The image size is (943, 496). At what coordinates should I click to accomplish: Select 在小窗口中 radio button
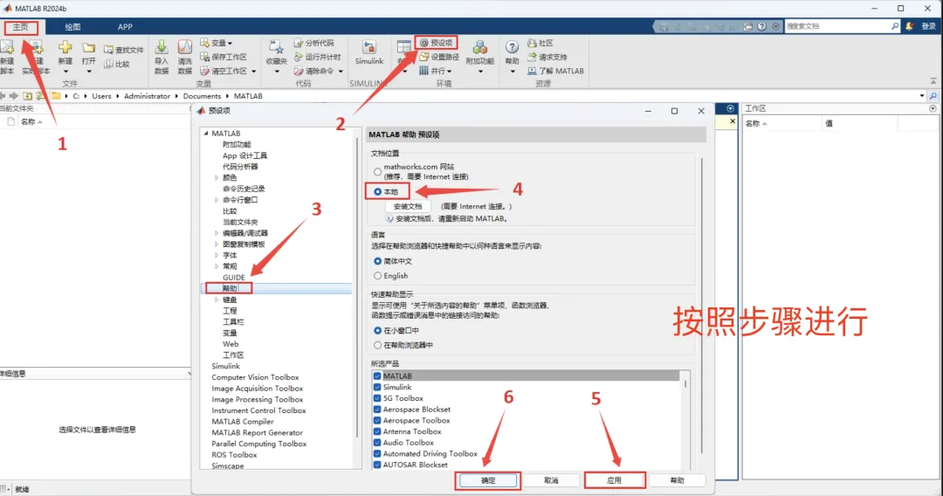[378, 331]
